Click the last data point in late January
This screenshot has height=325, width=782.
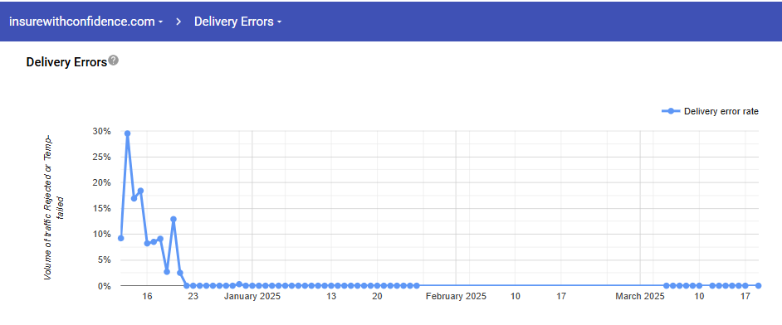point(417,286)
